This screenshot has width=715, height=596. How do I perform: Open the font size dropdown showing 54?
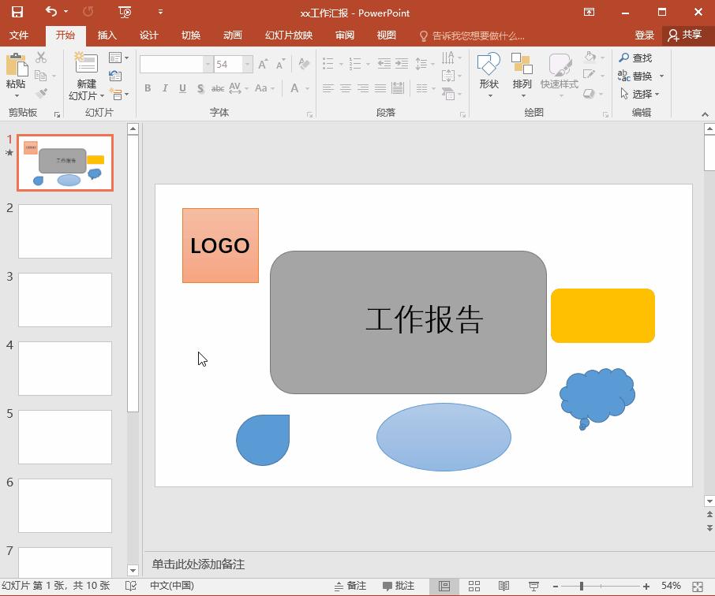(x=247, y=63)
